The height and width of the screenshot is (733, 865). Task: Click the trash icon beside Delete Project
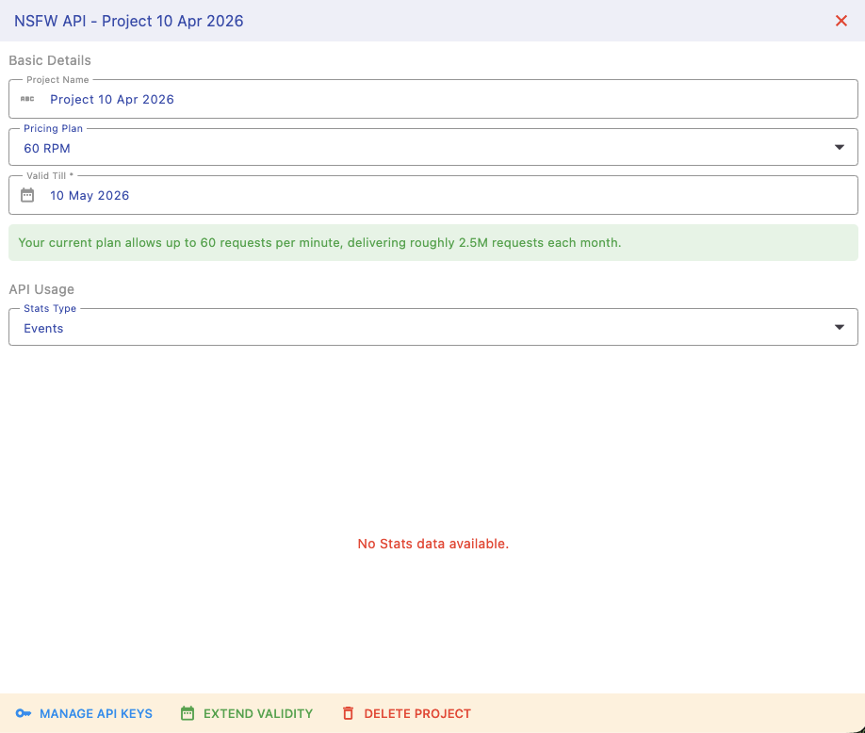coord(348,713)
